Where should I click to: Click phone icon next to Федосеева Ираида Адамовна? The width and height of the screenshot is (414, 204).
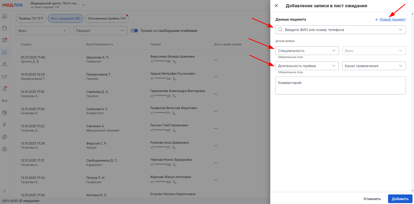175,62
